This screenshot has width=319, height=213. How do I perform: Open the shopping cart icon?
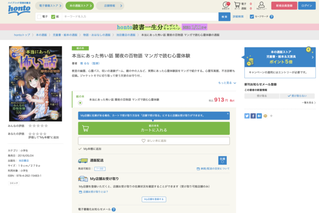237,5
